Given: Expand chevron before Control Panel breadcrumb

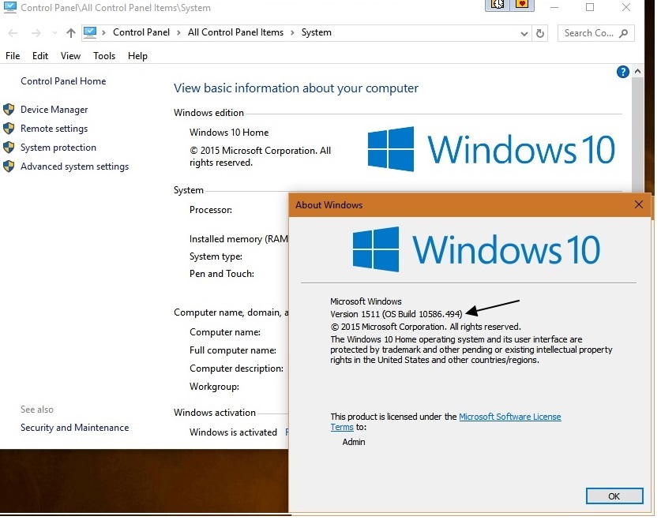Looking at the screenshot, I should point(103,33).
